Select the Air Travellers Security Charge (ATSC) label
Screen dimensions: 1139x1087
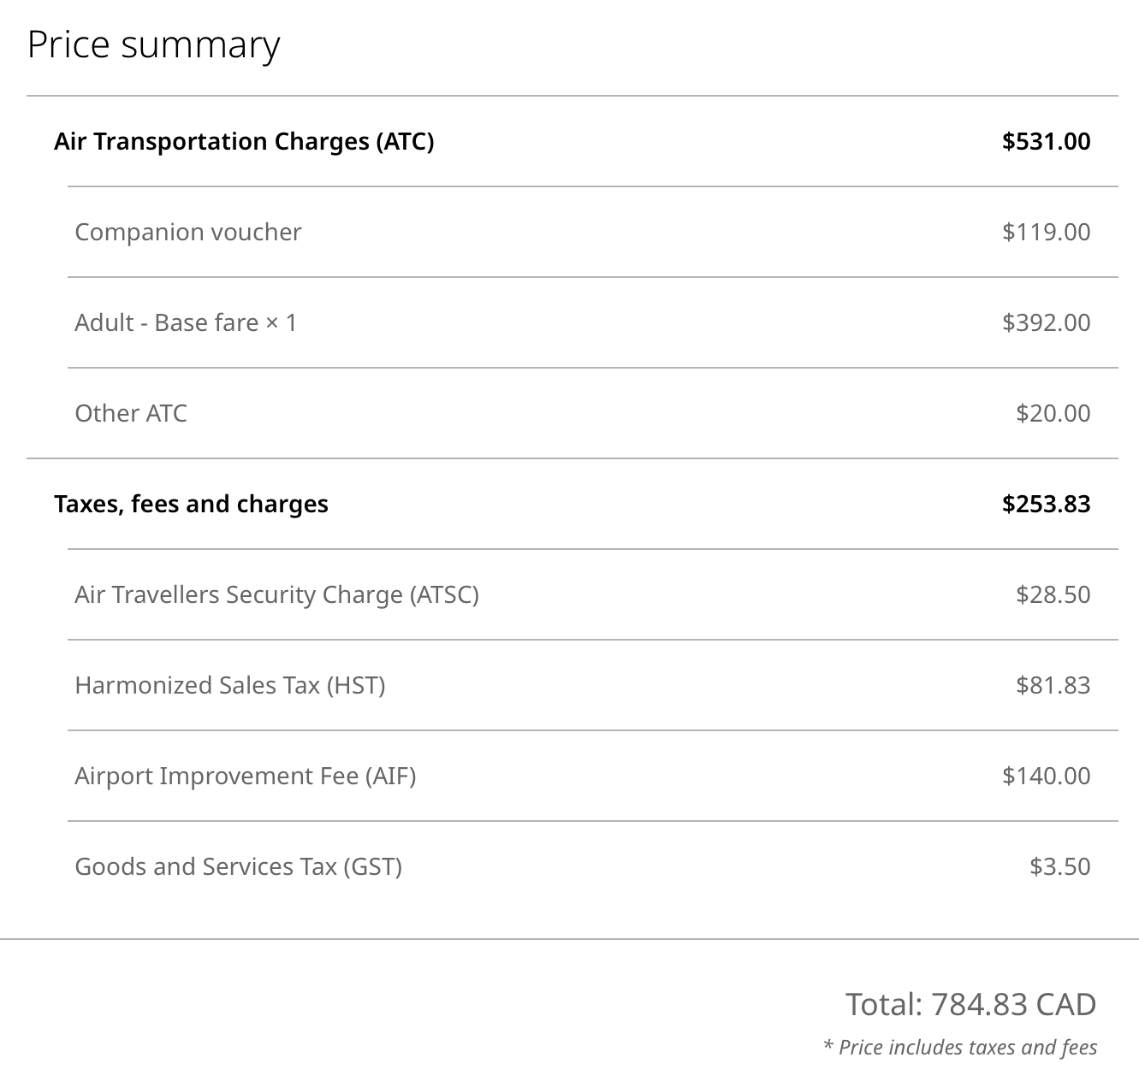tap(276, 594)
